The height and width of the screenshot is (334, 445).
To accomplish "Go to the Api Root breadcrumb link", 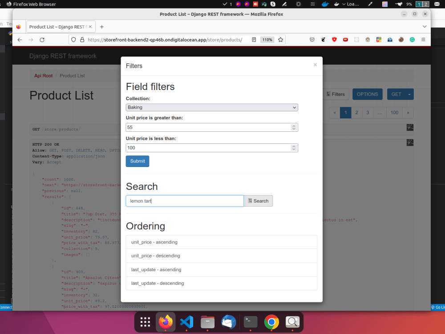I will (x=44, y=76).
